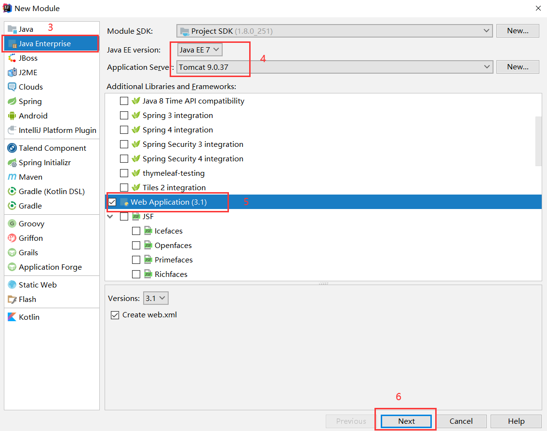The height and width of the screenshot is (431, 547).
Task: Pick the Kotlin K icon
Action: coord(12,317)
